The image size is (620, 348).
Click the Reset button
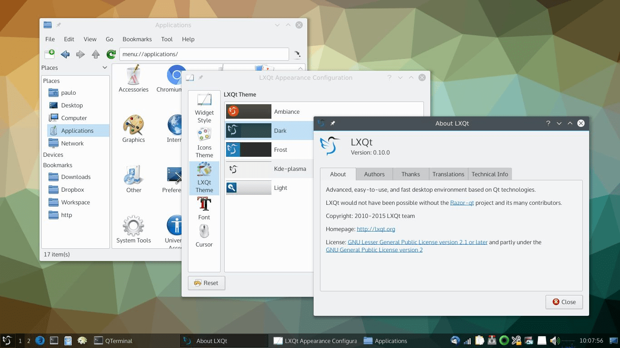pos(207,283)
